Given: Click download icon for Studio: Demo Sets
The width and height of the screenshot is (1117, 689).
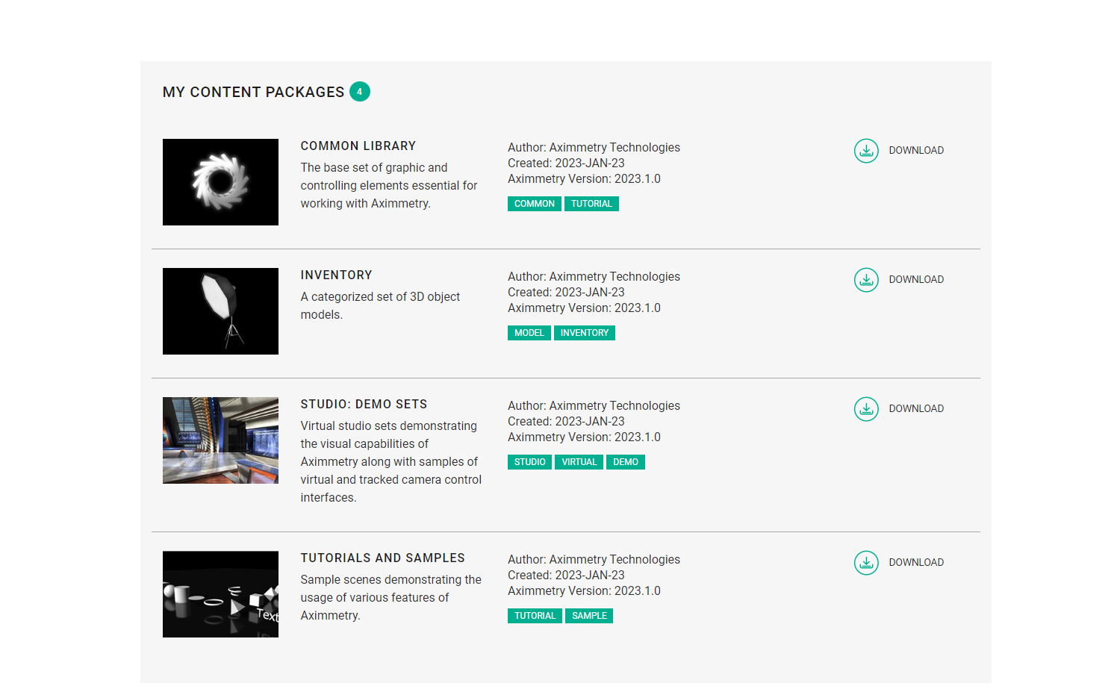Looking at the screenshot, I should pyautogui.click(x=866, y=409).
